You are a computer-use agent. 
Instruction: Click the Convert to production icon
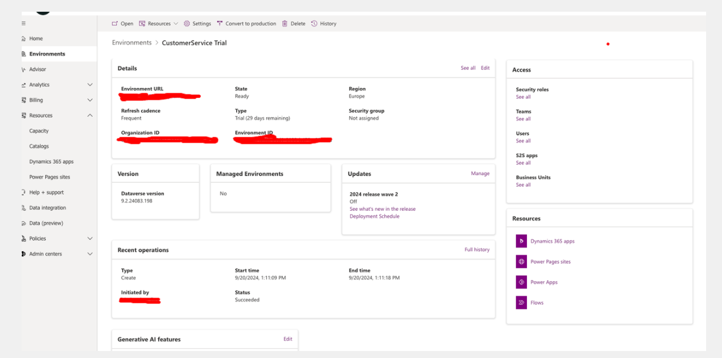[x=220, y=23]
